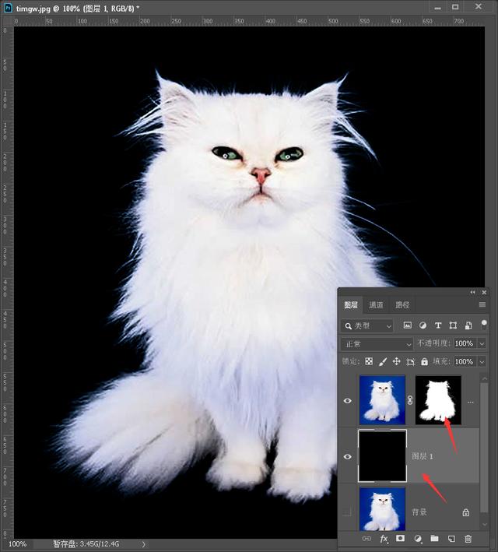Filter layers by pixel image type
The height and width of the screenshot is (552, 498).
click(407, 325)
